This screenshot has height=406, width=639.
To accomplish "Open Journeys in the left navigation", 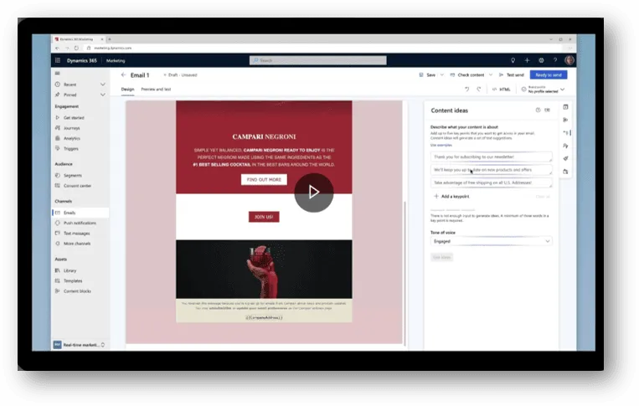I will (73, 128).
